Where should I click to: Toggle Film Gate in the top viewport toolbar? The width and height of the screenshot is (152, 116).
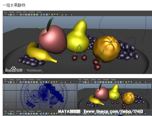pyautogui.click(x=23, y=15)
